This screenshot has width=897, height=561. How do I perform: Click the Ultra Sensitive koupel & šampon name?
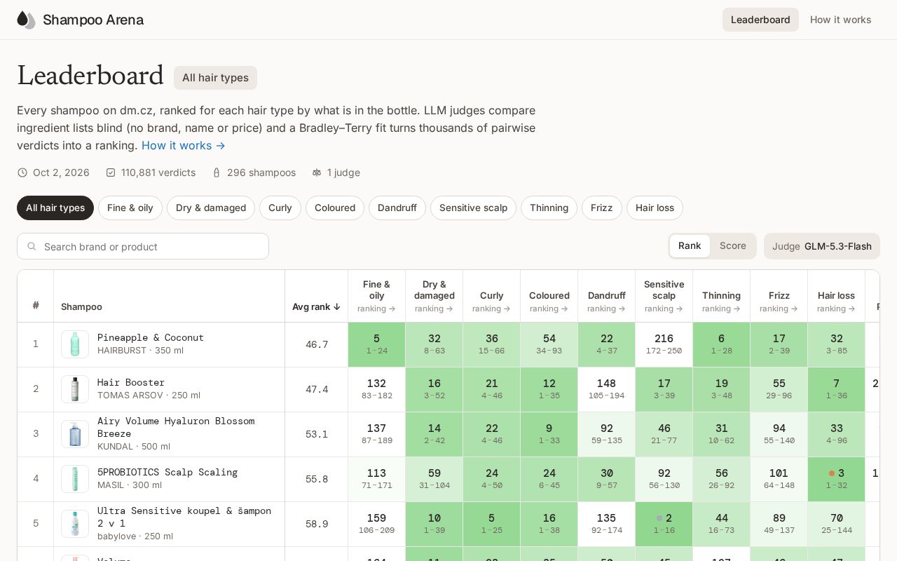[184, 517]
